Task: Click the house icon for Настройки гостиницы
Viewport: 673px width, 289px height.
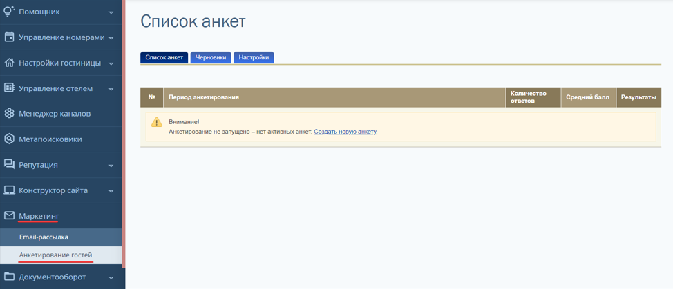Action: coord(9,63)
